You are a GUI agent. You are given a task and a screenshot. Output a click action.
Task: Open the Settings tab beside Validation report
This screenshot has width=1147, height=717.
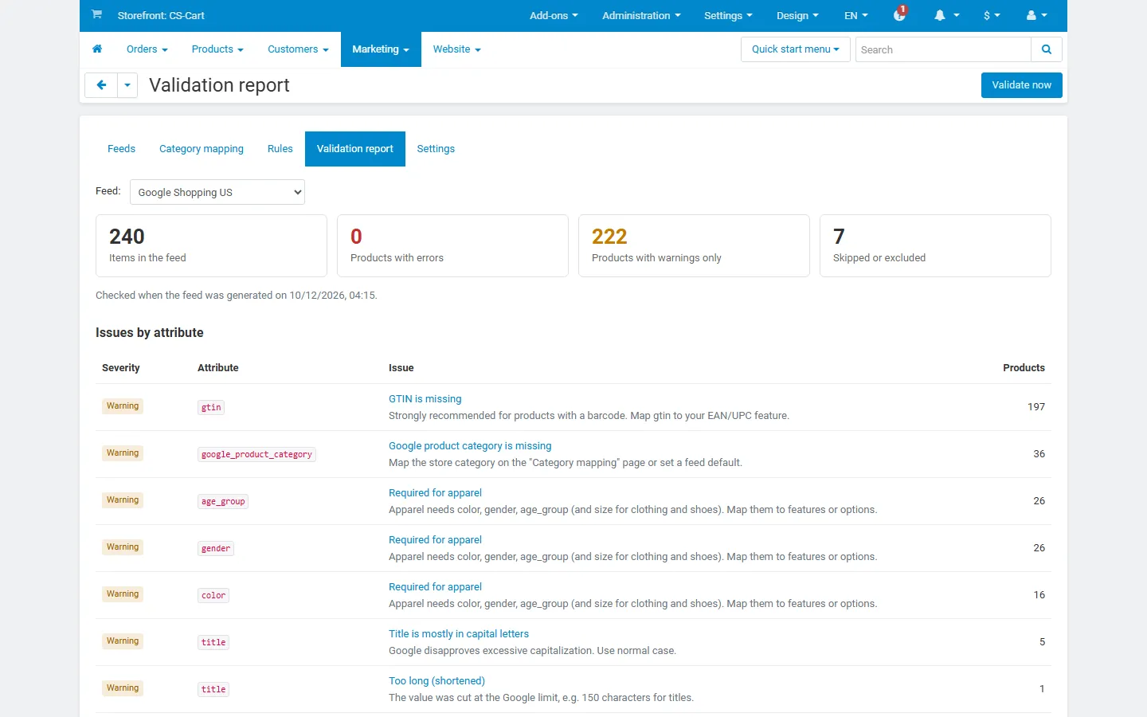coord(436,149)
